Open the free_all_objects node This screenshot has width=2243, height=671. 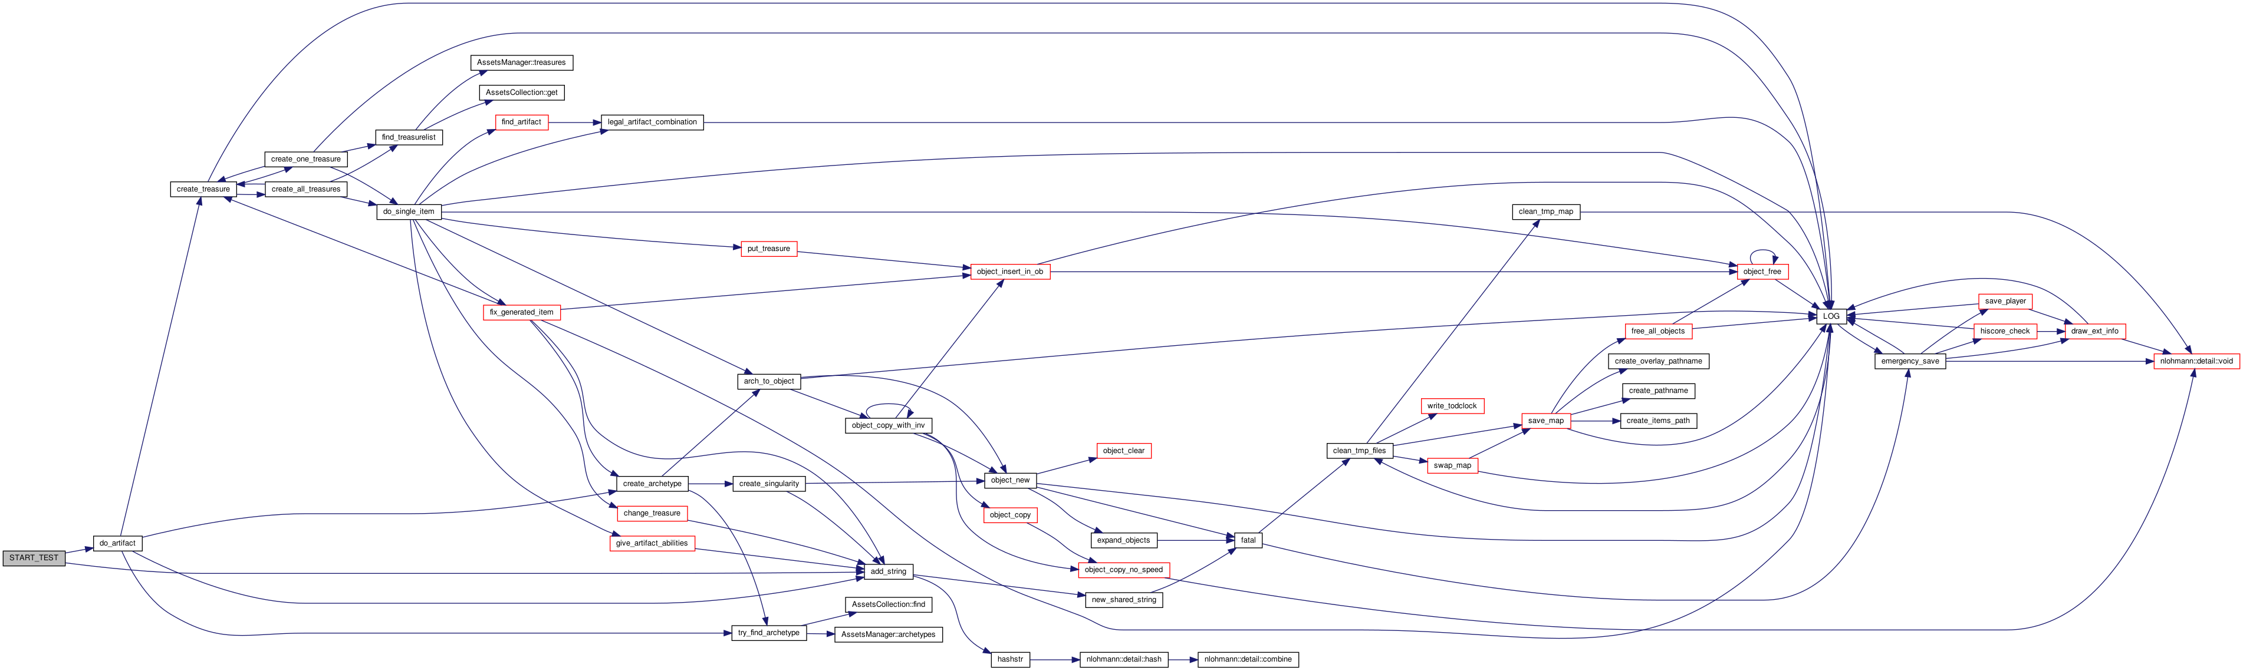[x=1658, y=332]
